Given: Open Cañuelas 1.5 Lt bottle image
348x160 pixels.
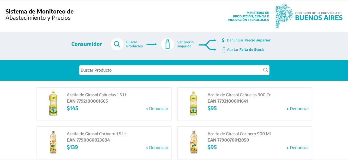Looking at the screenshot, I should click(x=53, y=103).
